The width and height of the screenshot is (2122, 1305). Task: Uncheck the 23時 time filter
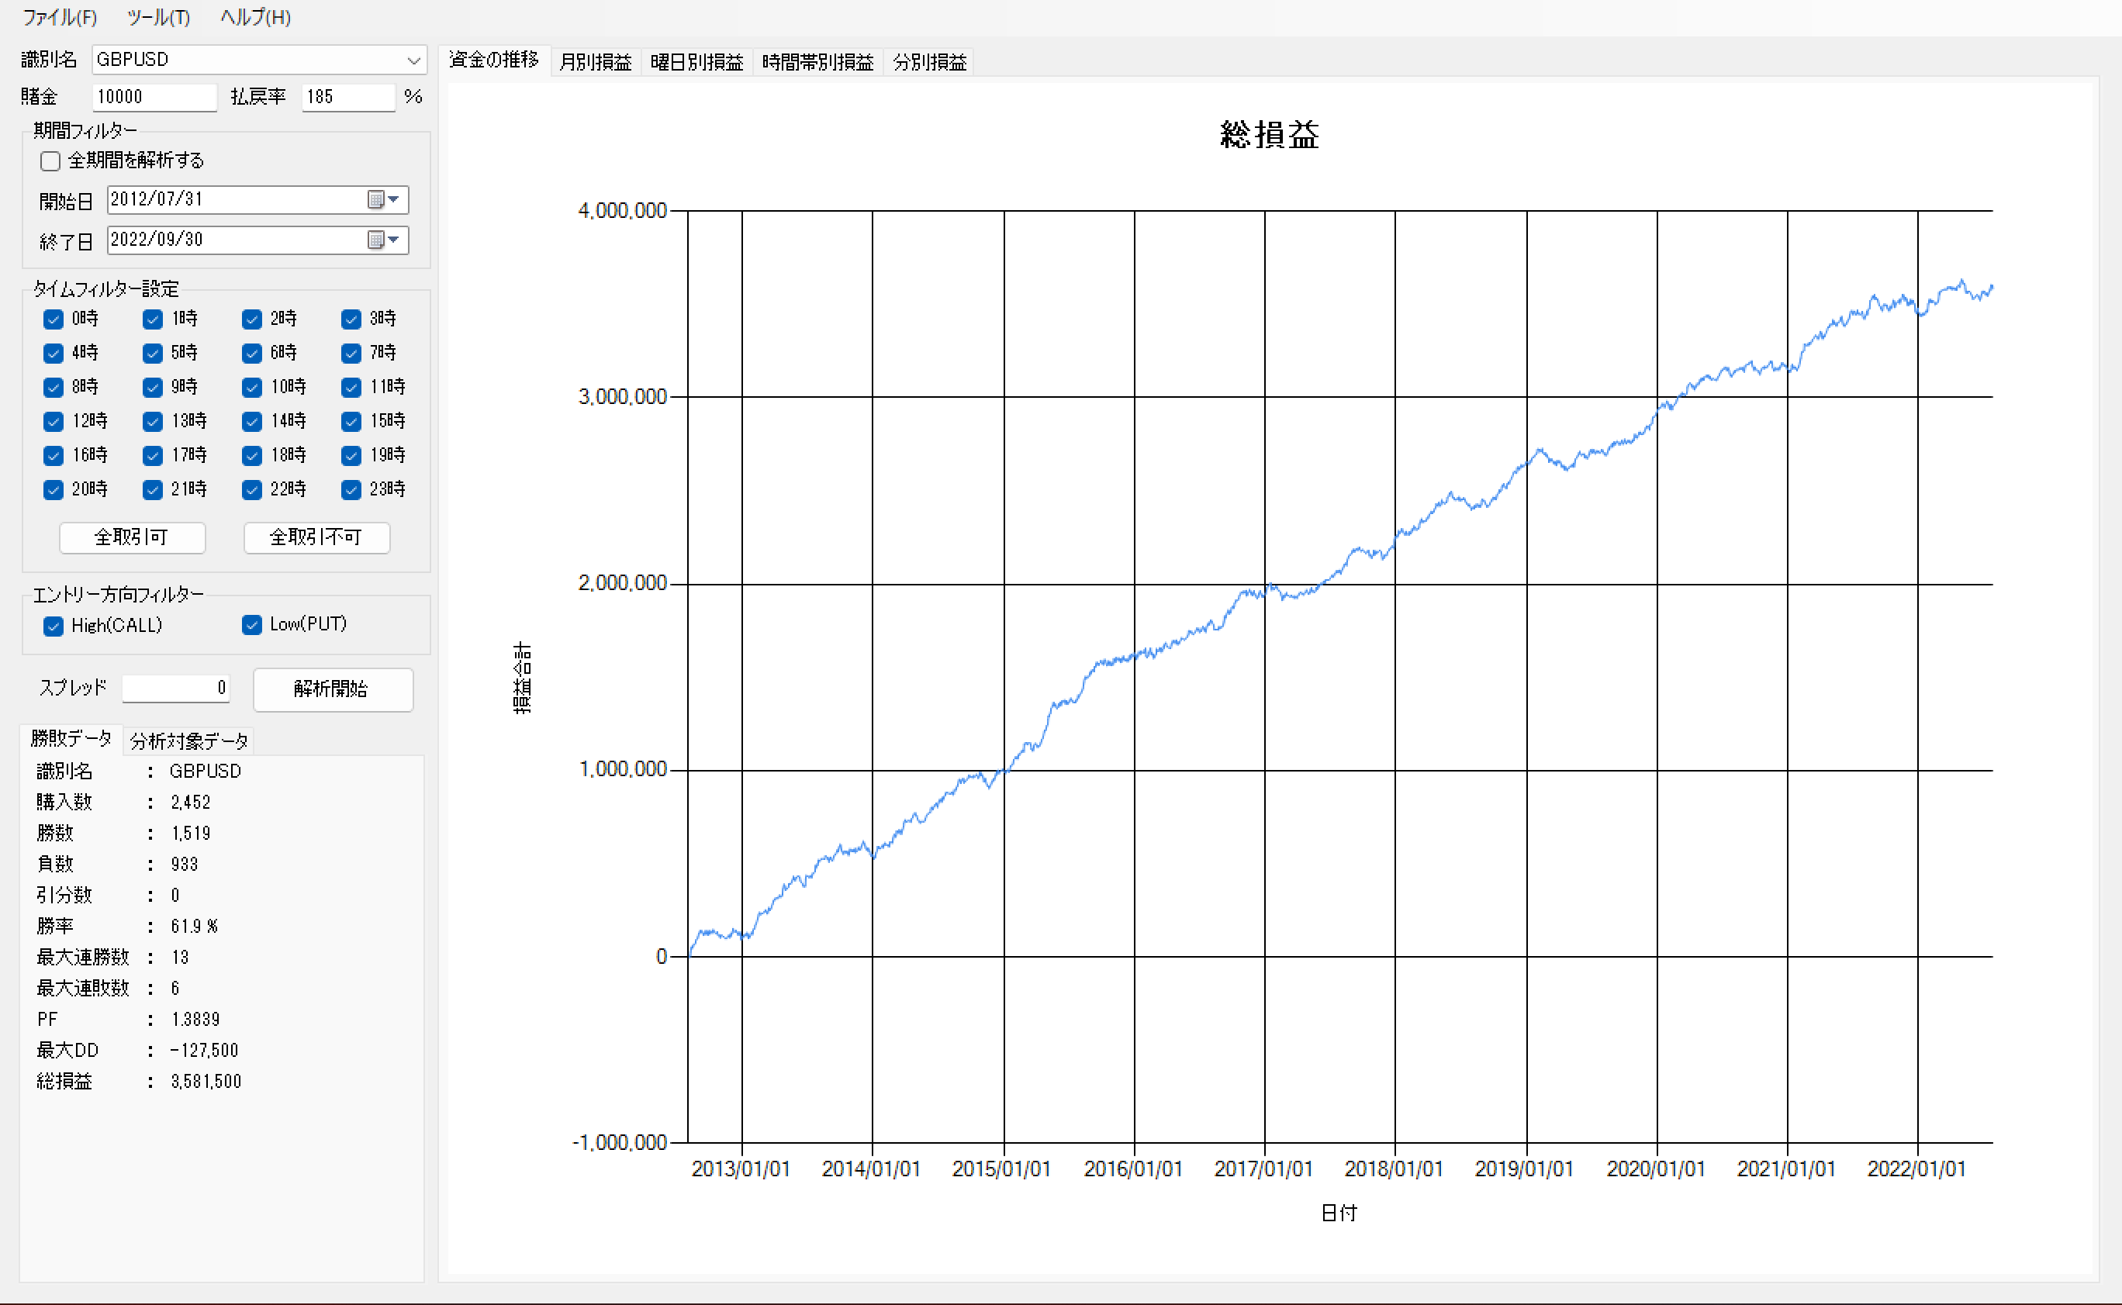tap(351, 489)
